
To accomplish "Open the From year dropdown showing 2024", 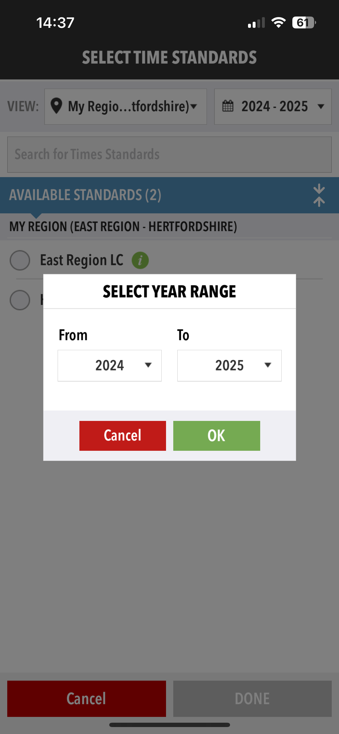I will point(110,365).
